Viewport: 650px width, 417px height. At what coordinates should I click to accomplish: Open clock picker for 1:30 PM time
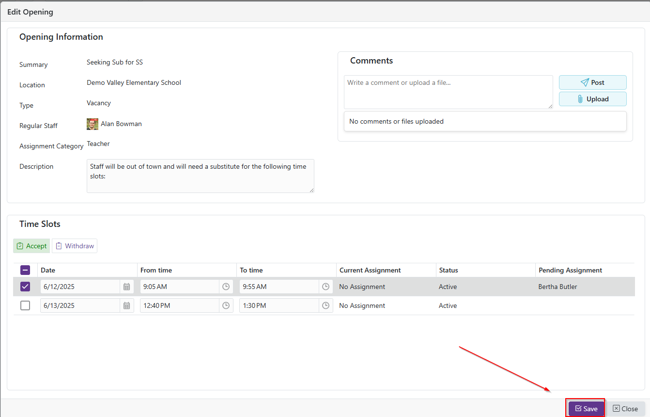tap(325, 305)
